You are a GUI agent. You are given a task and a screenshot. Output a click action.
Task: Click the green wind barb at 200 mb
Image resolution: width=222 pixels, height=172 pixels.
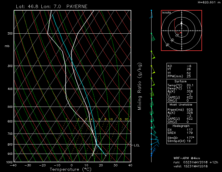tap(153, 36)
